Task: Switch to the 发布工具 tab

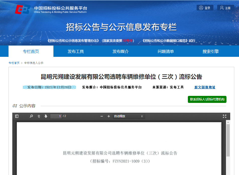Action: coord(76,51)
